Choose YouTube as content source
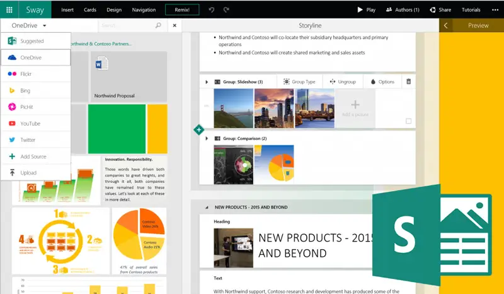Screen dimensions: 504x294 (x=36, y=123)
